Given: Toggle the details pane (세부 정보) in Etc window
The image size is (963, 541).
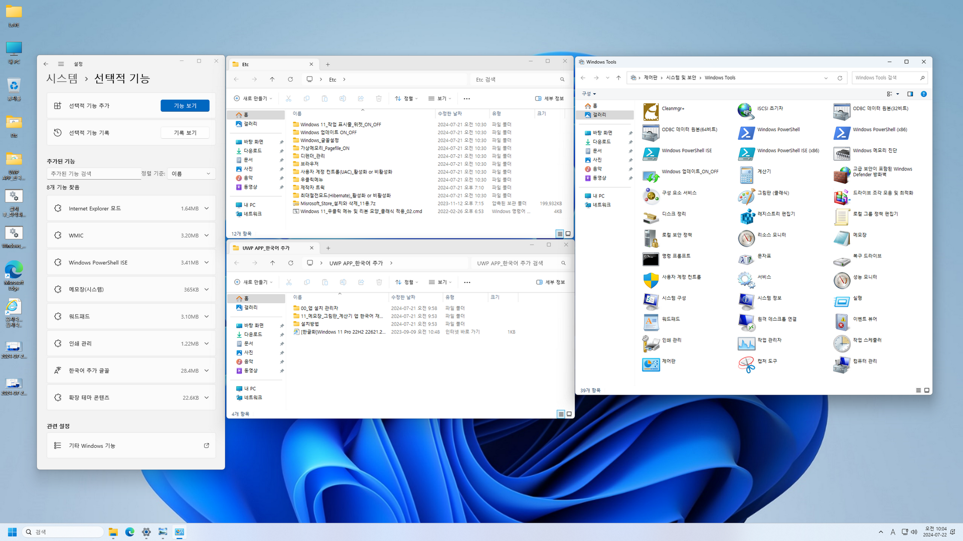Looking at the screenshot, I should (549, 98).
